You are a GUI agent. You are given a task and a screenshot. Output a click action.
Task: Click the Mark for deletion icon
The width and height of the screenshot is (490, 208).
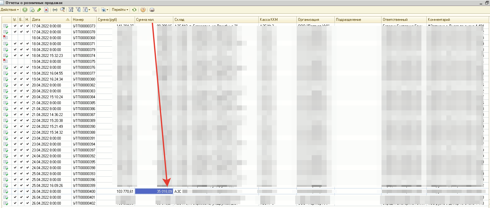coord(46,10)
